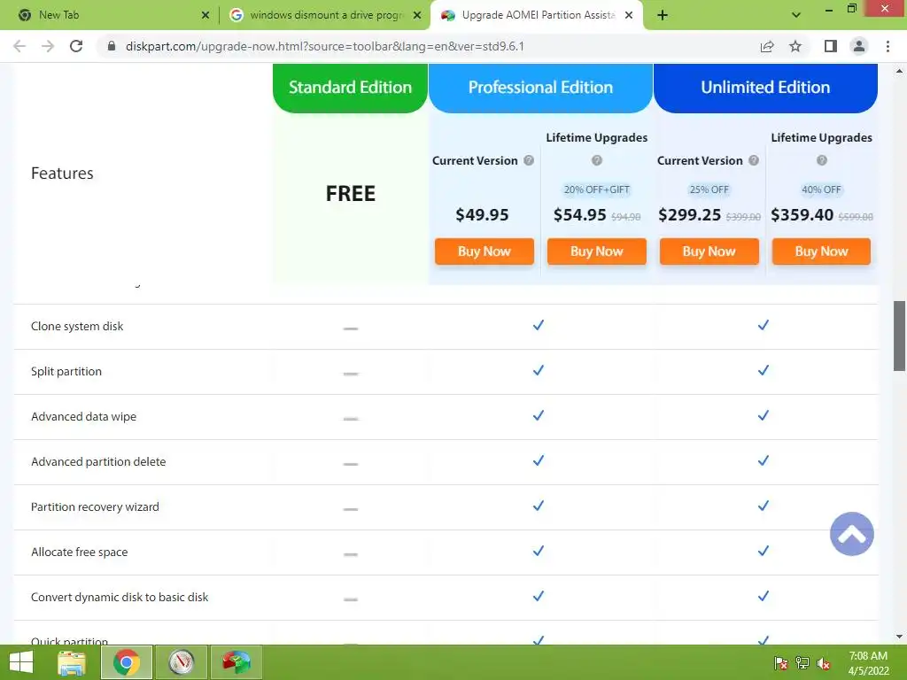907x680 pixels.
Task: Click Convert dynamic disk to basic disk
Action: tap(120, 597)
